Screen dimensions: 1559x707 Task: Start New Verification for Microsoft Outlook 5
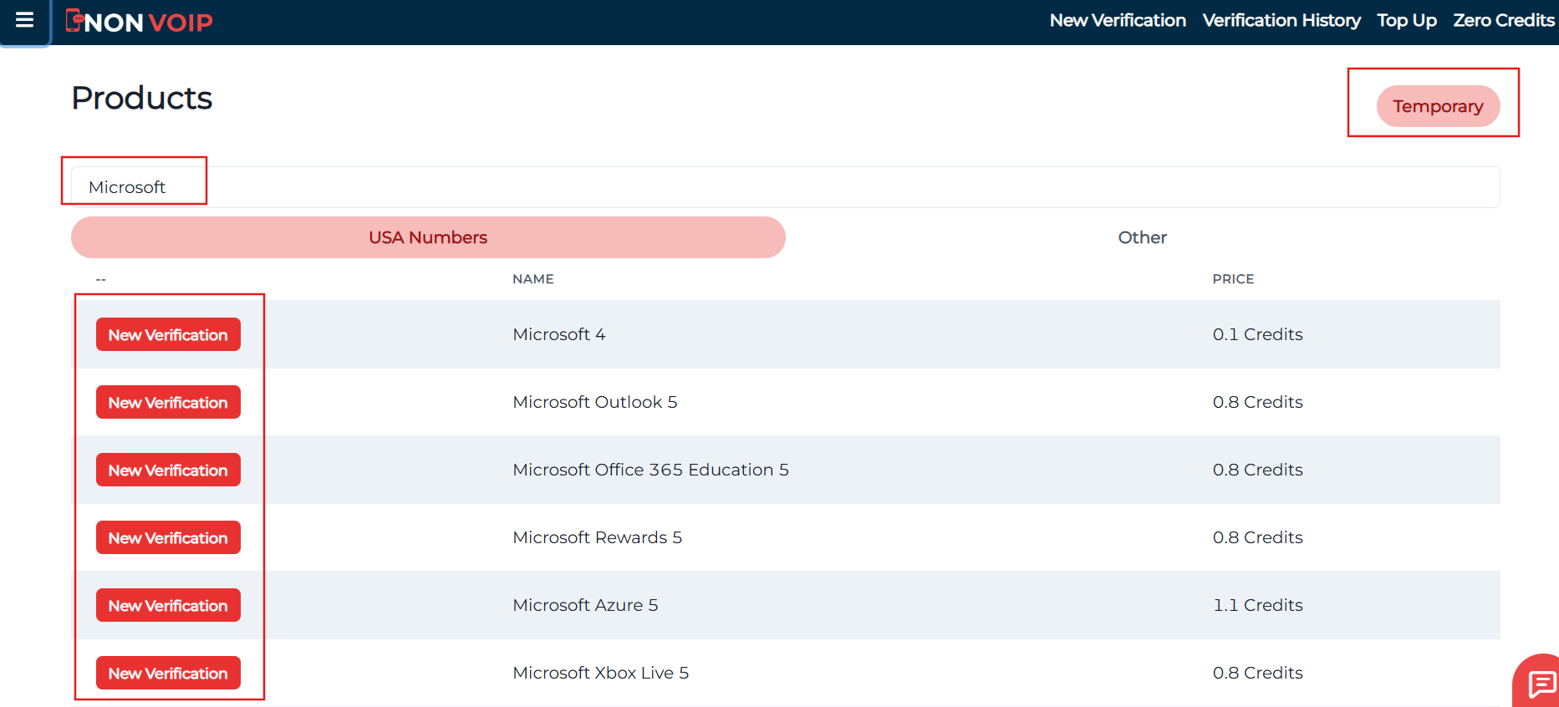coord(168,402)
